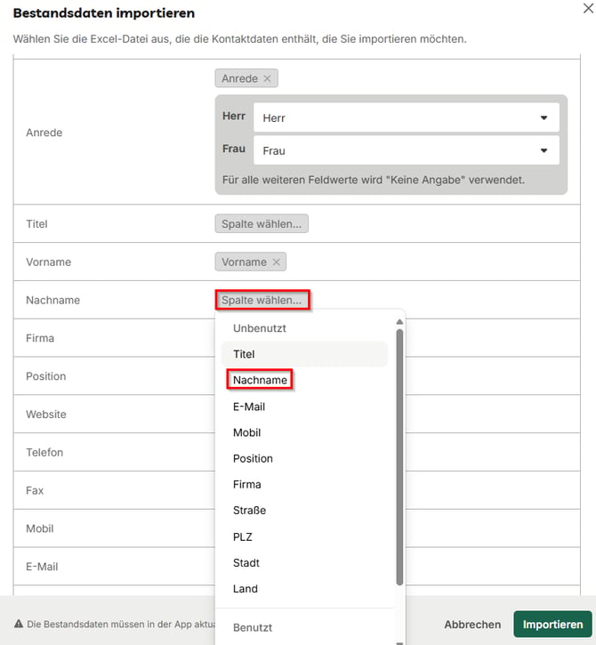The width and height of the screenshot is (596, 645).
Task: Click the Website field row label
Action: 46,415
